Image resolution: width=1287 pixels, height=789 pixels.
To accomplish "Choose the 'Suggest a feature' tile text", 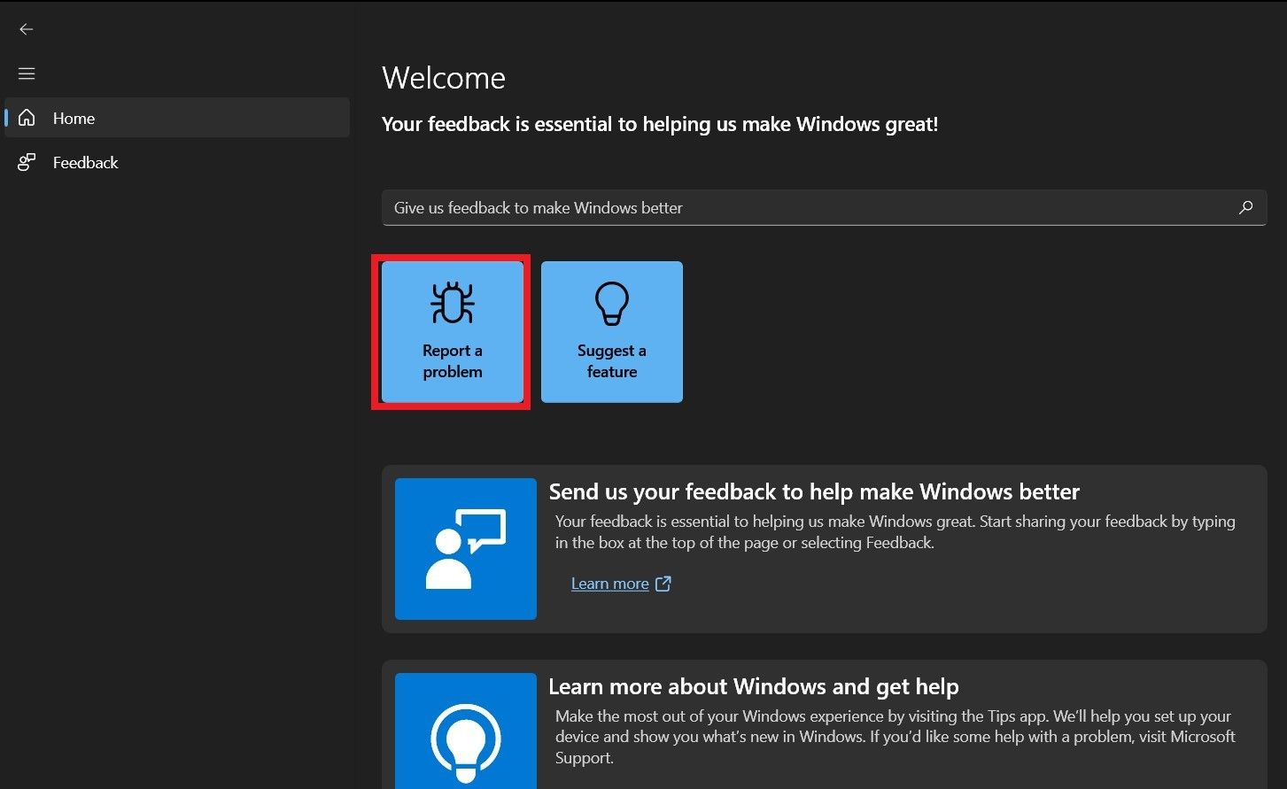I will [x=612, y=361].
